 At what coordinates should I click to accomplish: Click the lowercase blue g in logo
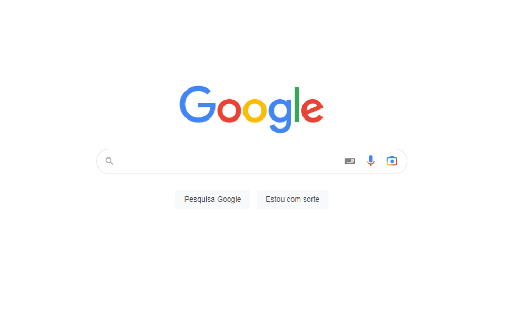[x=280, y=115]
